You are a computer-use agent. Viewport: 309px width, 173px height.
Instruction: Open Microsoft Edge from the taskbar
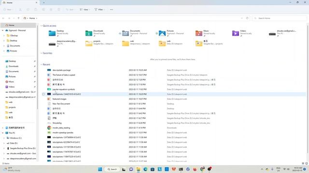tap(145, 169)
